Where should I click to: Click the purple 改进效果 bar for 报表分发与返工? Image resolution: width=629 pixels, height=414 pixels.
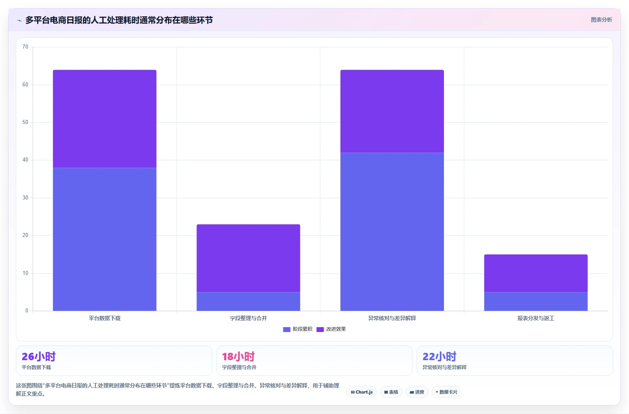click(x=536, y=273)
